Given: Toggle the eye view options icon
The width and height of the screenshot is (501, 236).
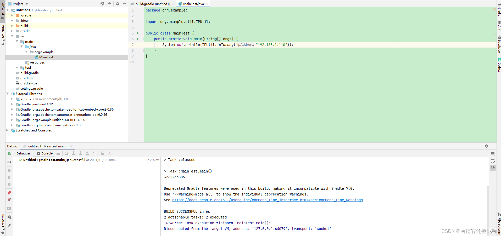Looking at the screenshot, I should [9, 162].
